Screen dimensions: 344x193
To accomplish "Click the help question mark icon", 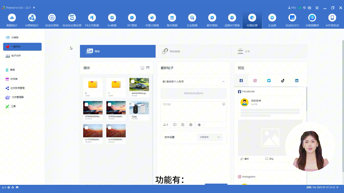I will point(199,125).
